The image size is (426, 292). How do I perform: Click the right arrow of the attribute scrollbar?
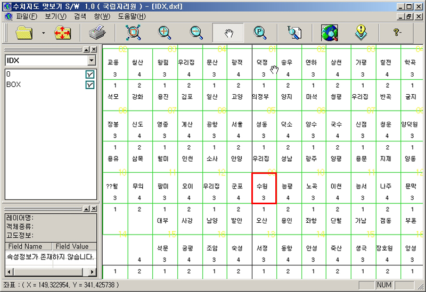click(92, 272)
